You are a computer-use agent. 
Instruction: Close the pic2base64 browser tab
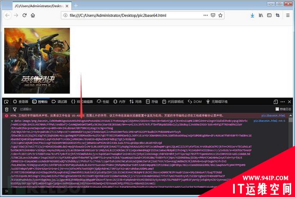click(x=67, y=6)
